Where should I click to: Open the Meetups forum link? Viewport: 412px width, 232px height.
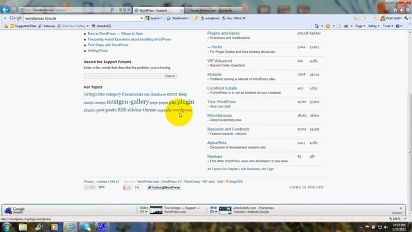coord(214,157)
